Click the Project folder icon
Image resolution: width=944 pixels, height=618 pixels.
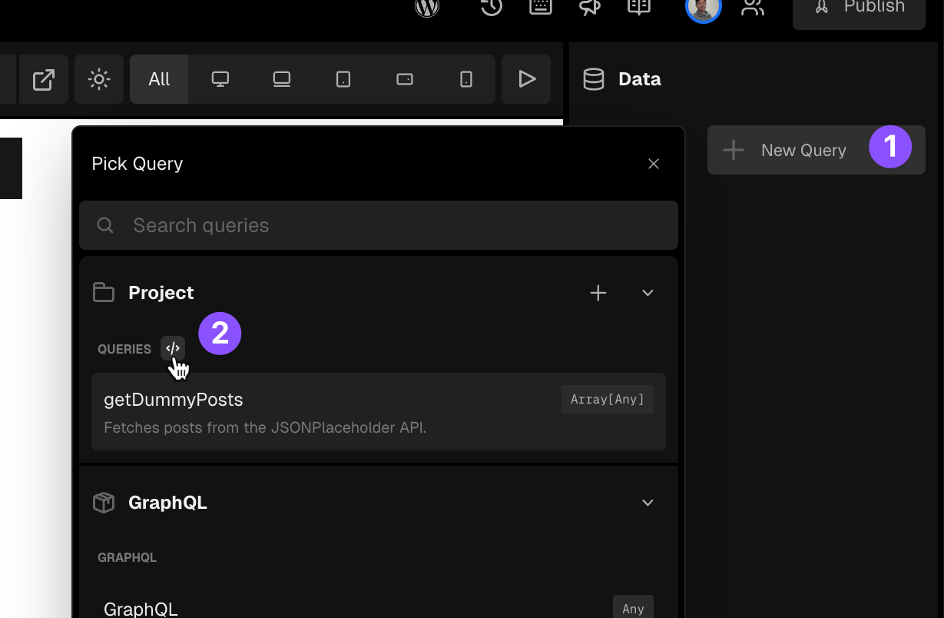(104, 293)
